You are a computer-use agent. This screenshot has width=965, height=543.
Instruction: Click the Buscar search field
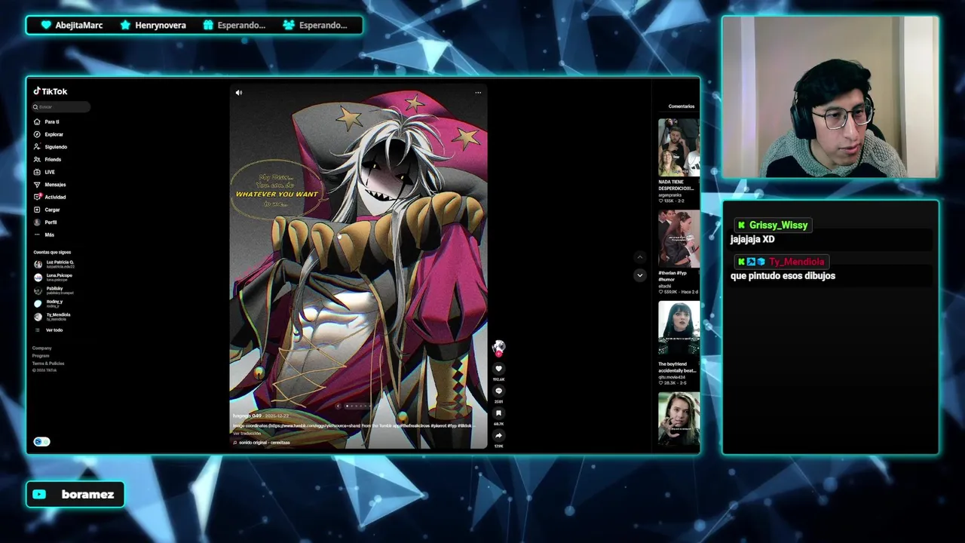pos(61,107)
